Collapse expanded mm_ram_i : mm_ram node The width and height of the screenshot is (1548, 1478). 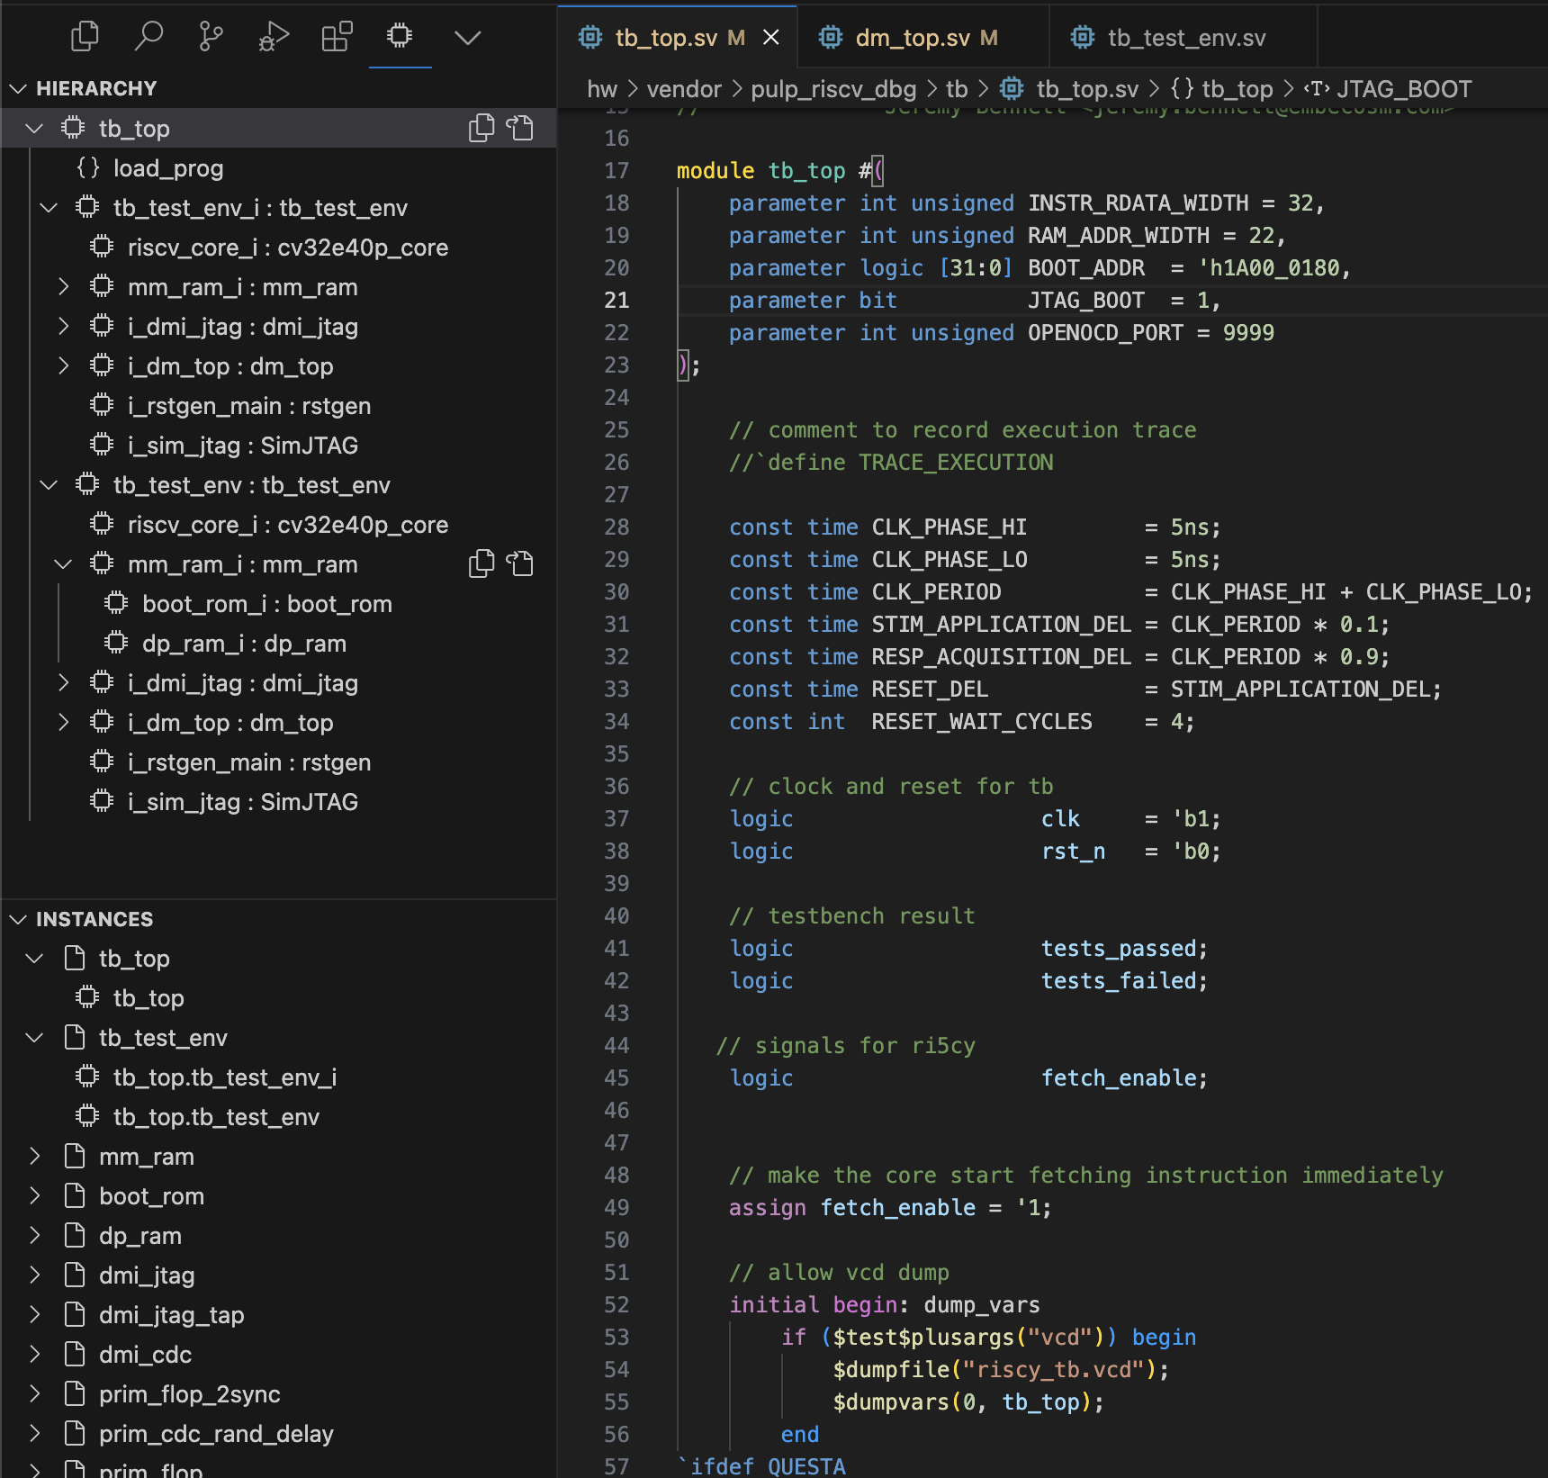63,563
